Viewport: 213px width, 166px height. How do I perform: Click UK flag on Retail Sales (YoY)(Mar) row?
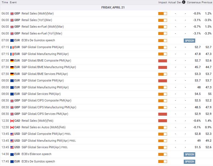coord(12,20)
